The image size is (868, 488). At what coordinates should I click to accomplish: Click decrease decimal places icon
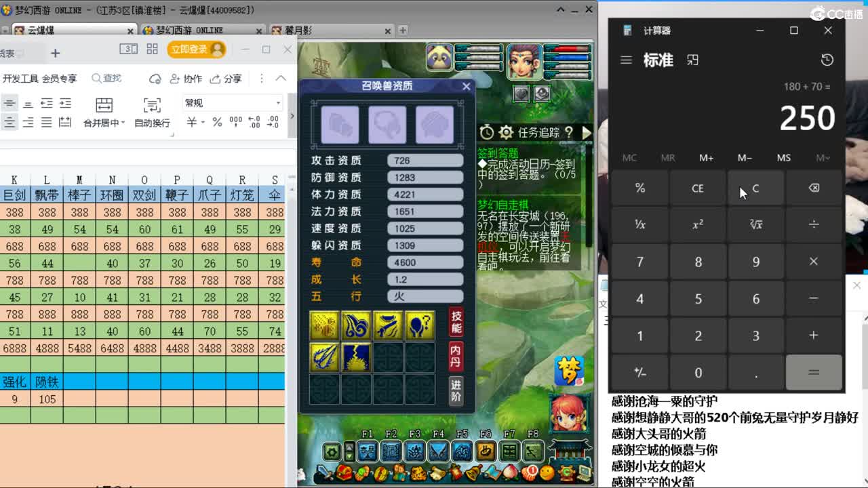pyautogui.click(x=273, y=122)
